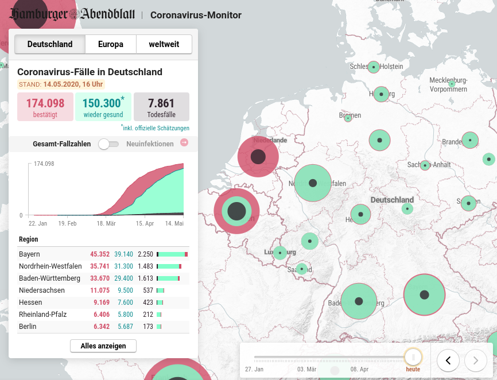Screen dimensions: 497x380
Task: Select the Deutschland tab
Action: point(50,44)
